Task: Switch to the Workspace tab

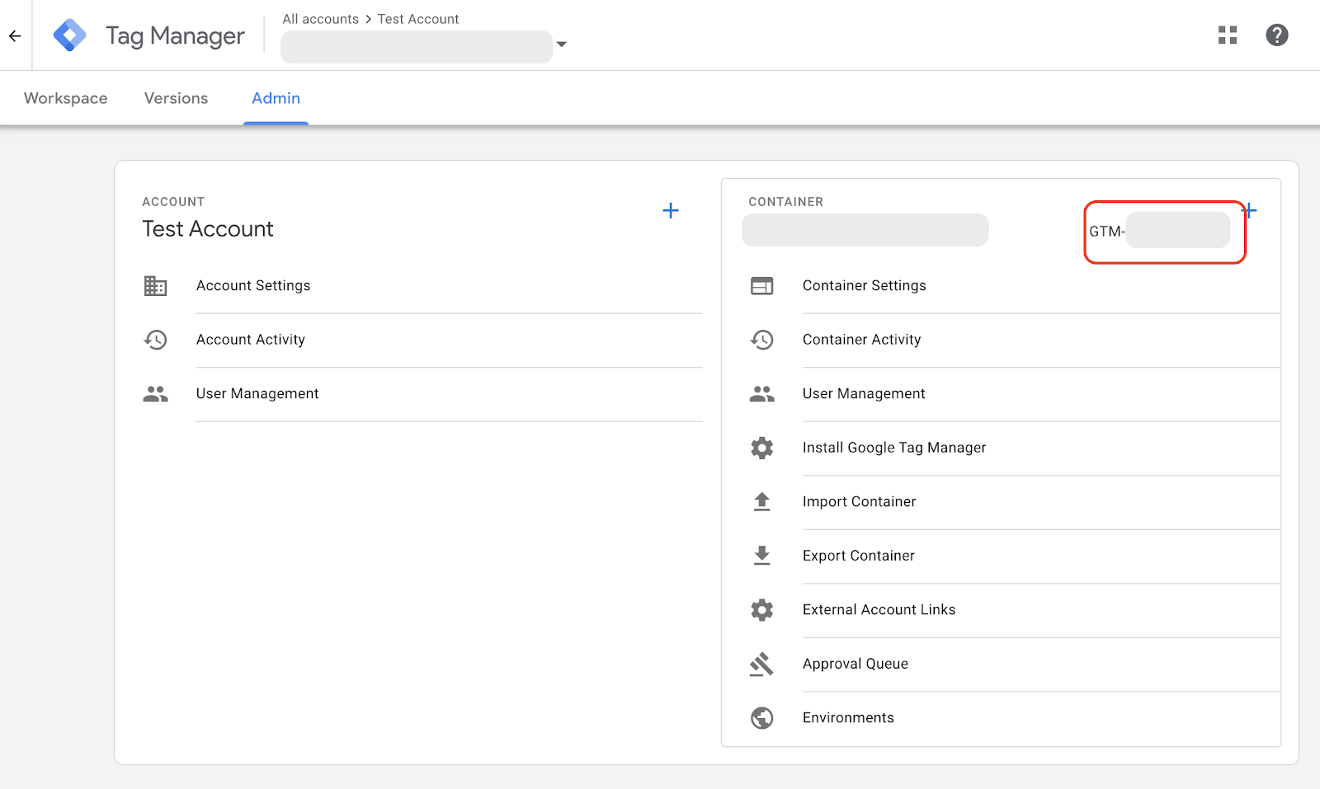Action: click(x=66, y=98)
